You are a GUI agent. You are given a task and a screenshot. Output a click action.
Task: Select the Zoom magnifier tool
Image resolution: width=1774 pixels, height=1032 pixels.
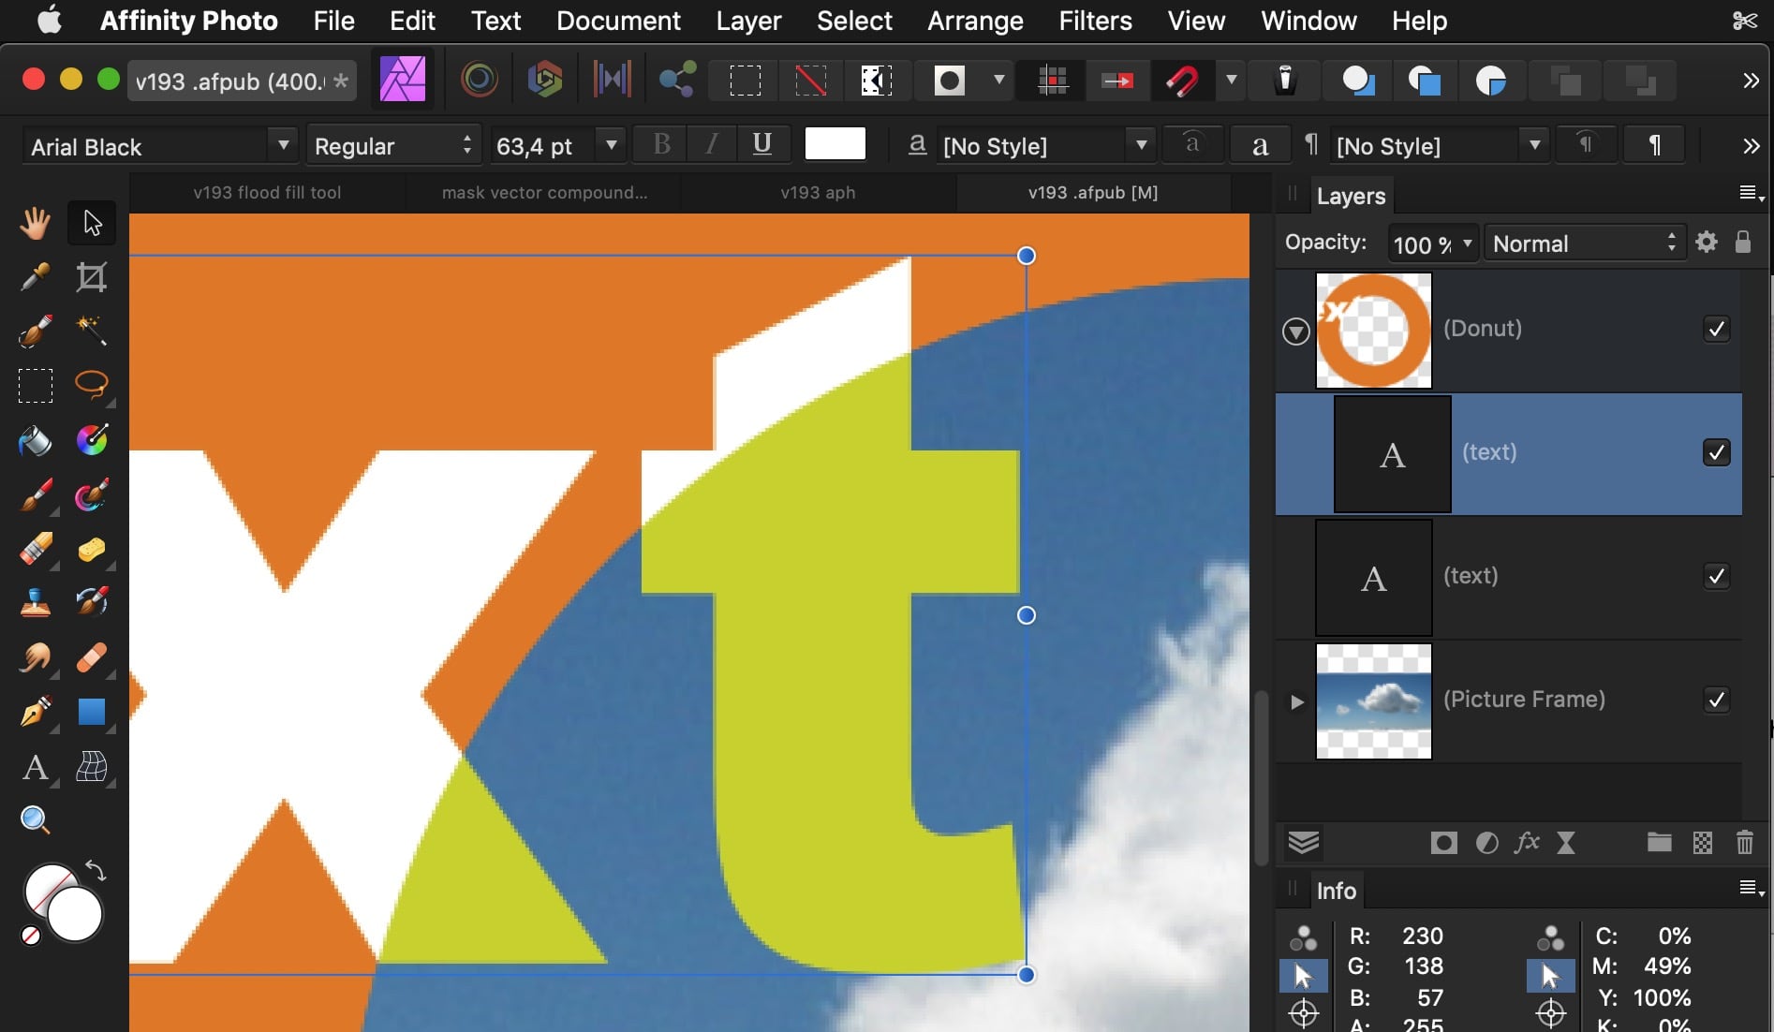pyautogui.click(x=36, y=820)
